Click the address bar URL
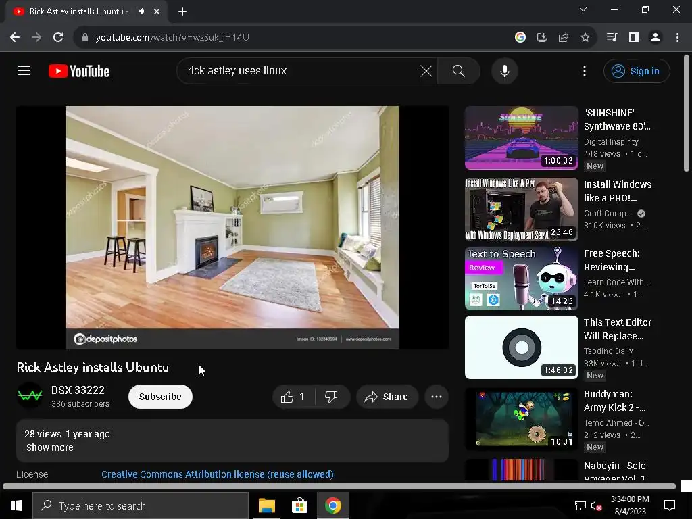Screen dimensions: 692x519 (x=172, y=37)
